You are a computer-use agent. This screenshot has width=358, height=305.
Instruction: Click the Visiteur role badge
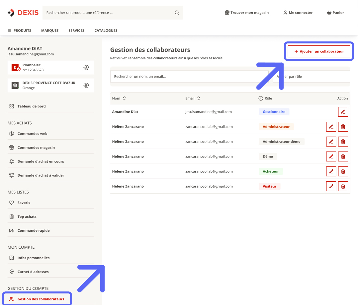pyautogui.click(x=269, y=186)
